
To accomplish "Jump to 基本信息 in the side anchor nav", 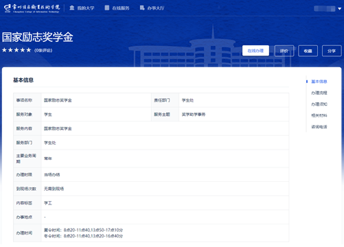I will (x=319, y=82).
